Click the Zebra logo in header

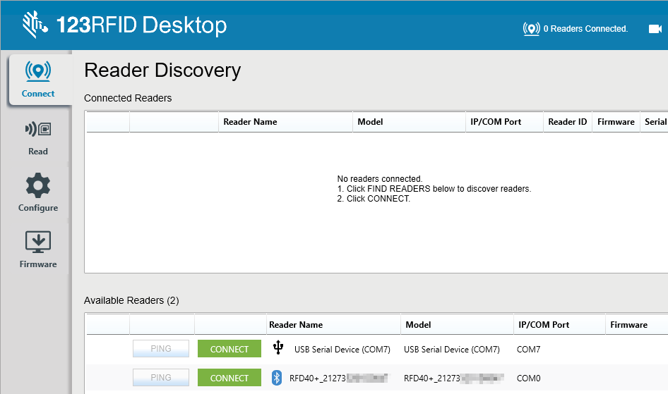34,25
